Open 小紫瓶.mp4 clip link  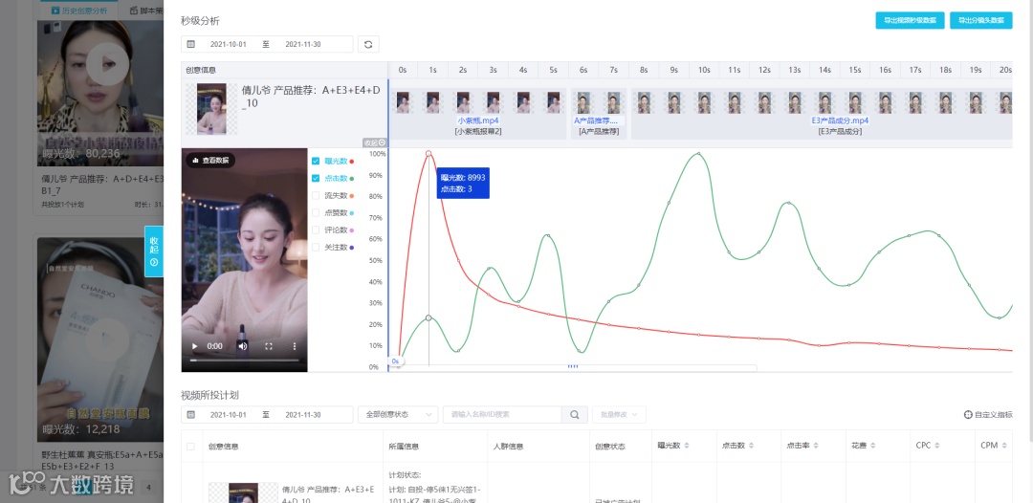(478, 121)
